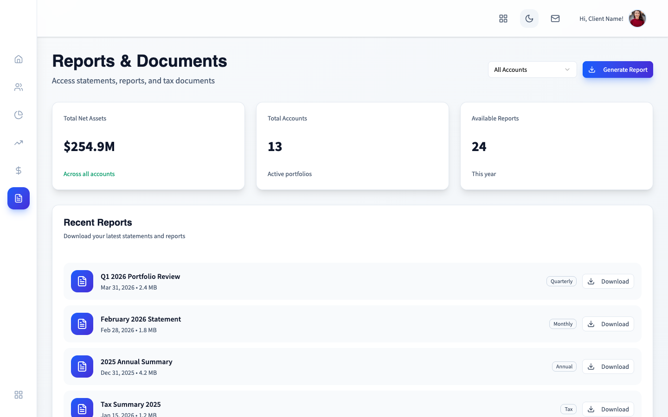The image size is (668, 417).
Task: Click the active documents sidebar icon
Action: (x=19, y=198)
